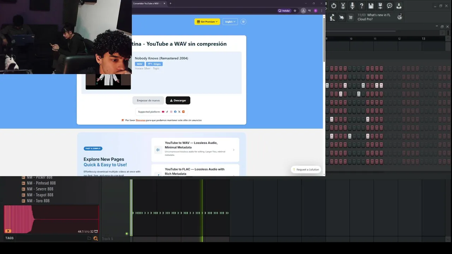Select NM - Pinhead 808 sample

[x=41, y=183]
